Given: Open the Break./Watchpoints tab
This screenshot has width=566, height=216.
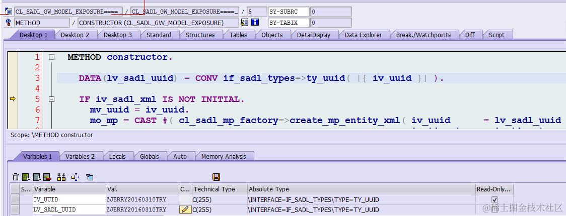Looking at the screenshot, I should click(x=423, y=35).
